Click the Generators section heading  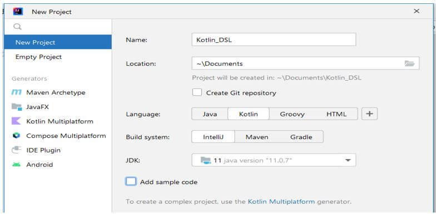click(29, 78)
